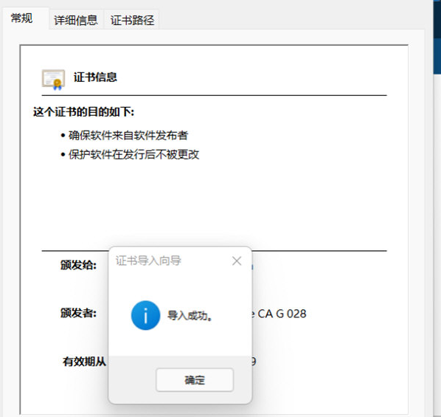This screenshot has width=441, height=417.
Task: Click the 导入成功。 message text
Action: tap(190, 316)
